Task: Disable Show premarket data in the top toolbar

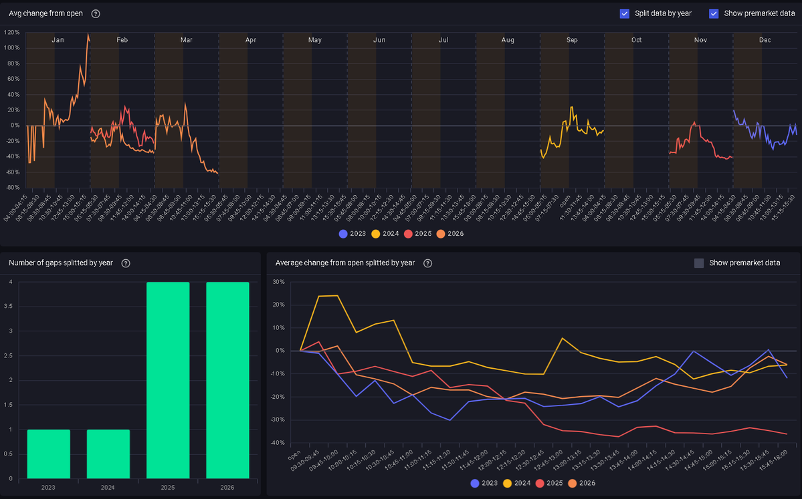Action: [713, 13]
